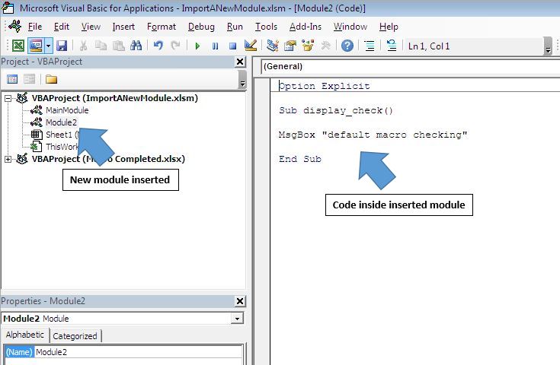Save the ImportANewModule workbook
The height and width of the screenshot is (365, 560).
[x=62, y=46]
